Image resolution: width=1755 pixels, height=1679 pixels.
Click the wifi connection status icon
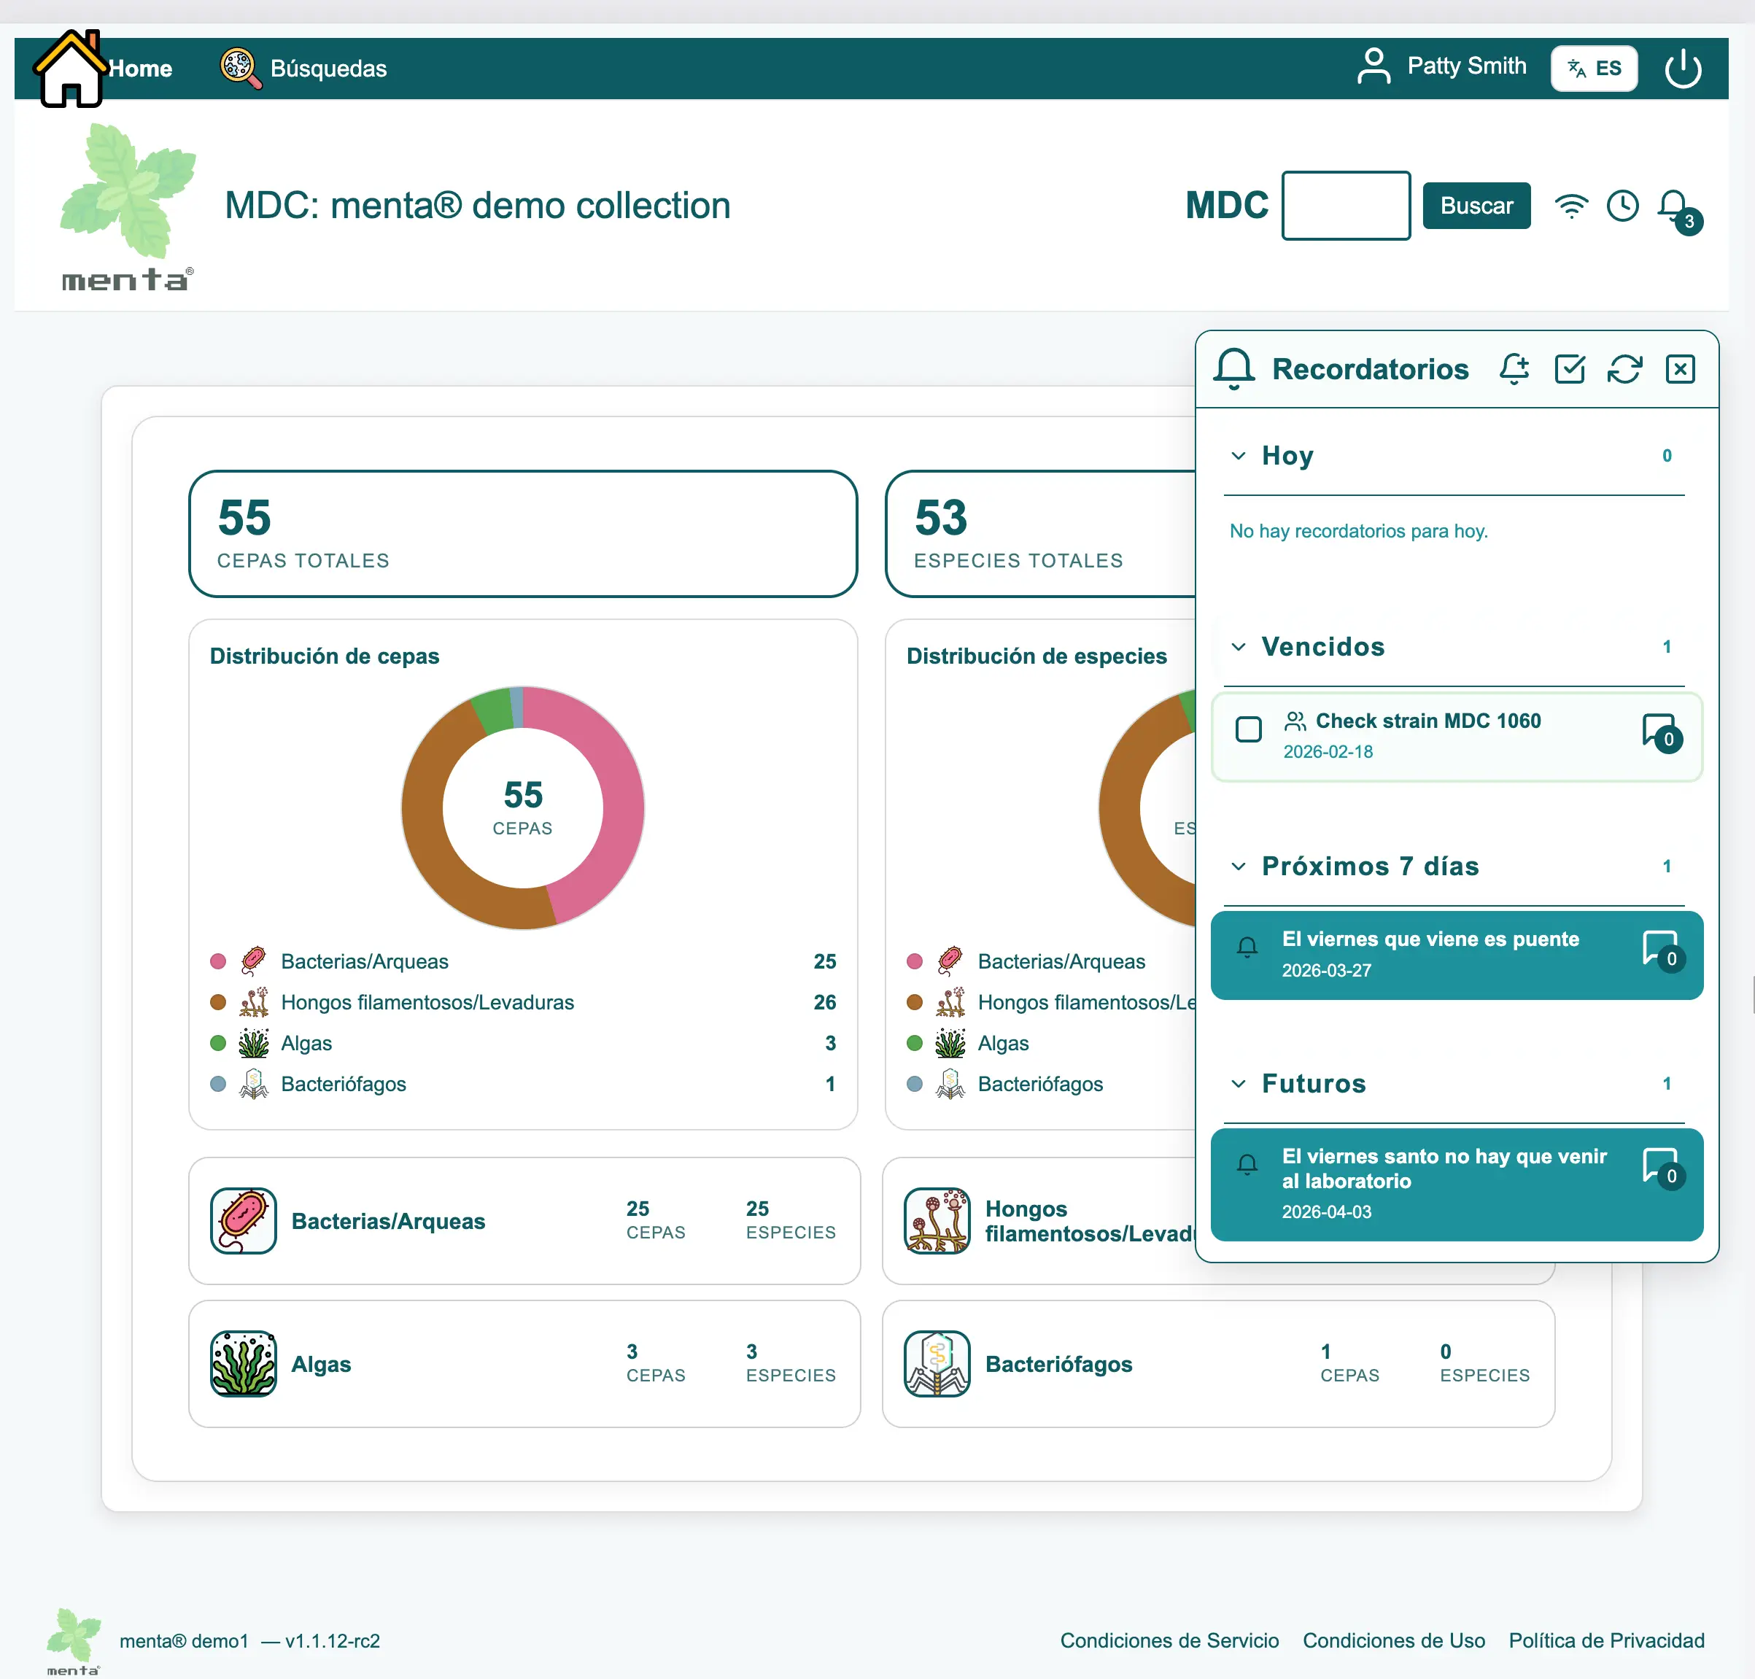tap(1571, 206)
